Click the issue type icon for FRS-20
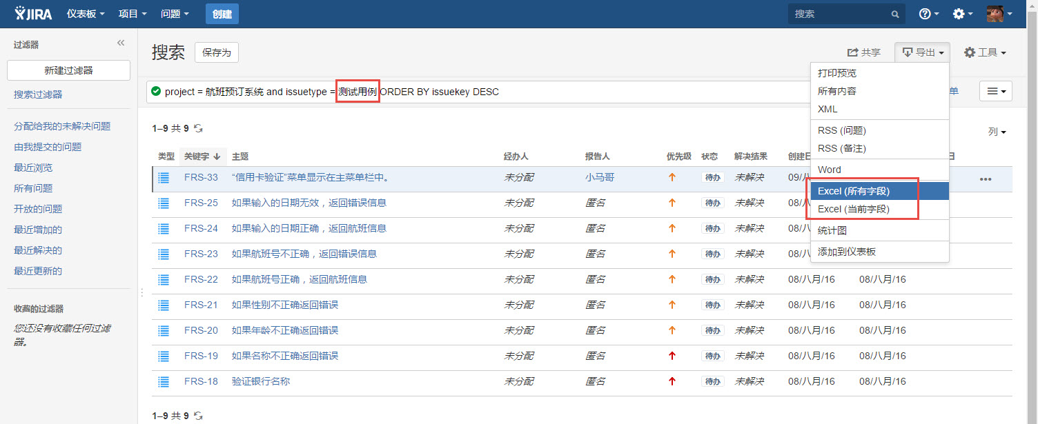1038x424 pixels. [164, 331]
